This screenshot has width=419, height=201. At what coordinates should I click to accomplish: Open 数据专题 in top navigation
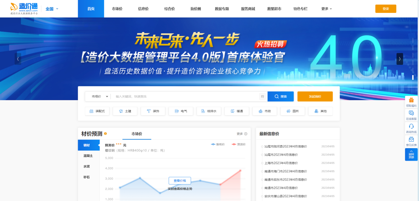point(222,9)
